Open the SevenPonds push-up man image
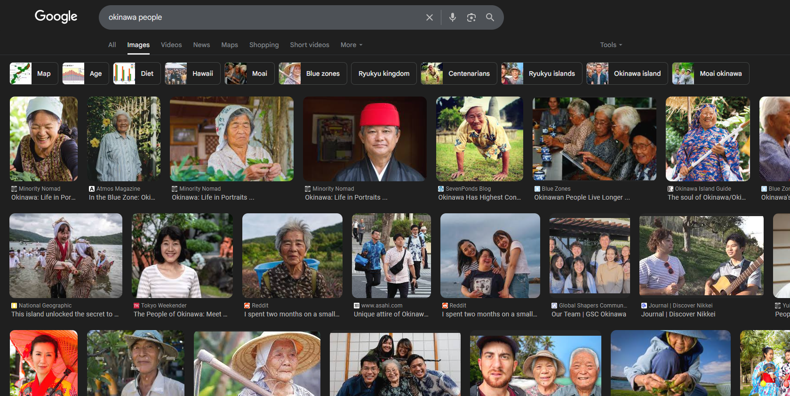This screenshot has height=396, width=790. click(x=479, y=139)
